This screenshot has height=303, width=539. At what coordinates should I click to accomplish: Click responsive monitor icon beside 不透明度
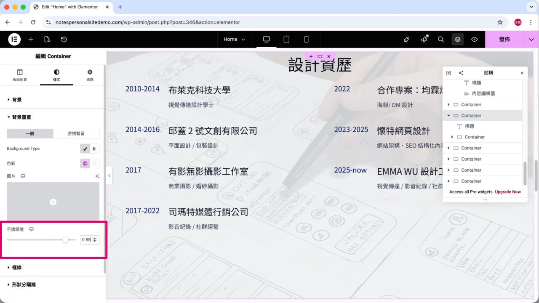(x=31, y=229)
